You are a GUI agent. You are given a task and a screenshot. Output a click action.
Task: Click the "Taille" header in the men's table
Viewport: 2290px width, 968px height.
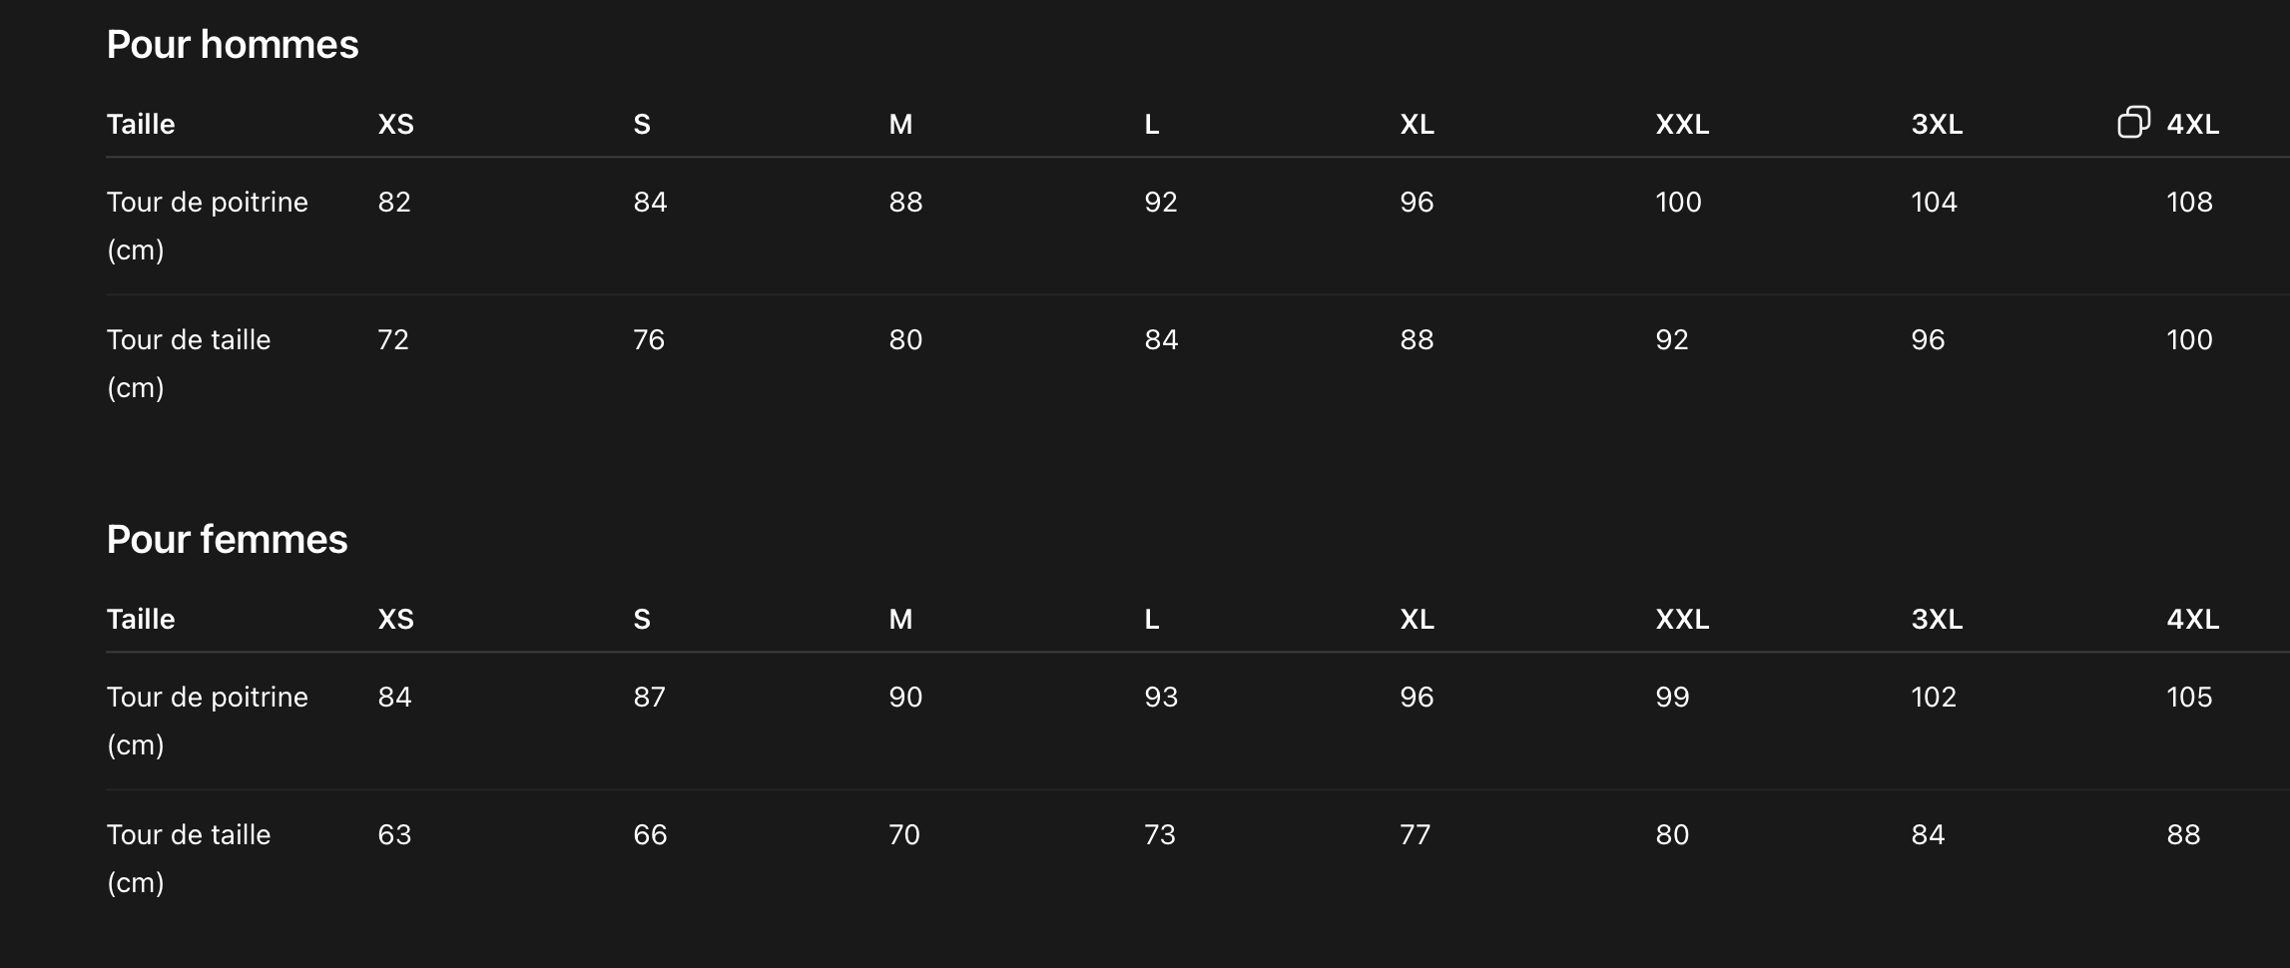141,125
